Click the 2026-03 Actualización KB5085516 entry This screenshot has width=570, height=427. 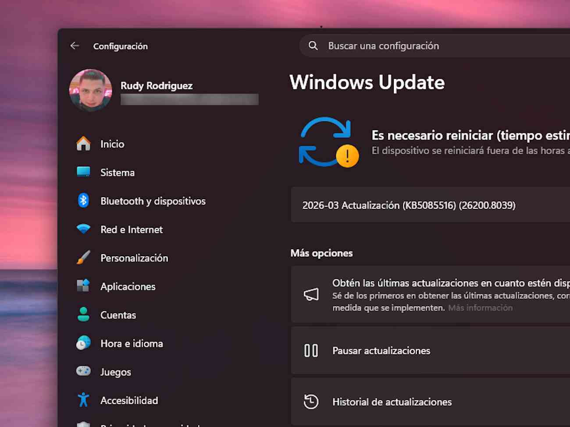(x=409, y=205)
